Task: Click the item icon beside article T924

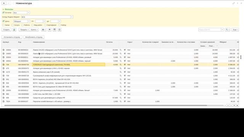Action: pyautogui.click(x=3, y=102)
